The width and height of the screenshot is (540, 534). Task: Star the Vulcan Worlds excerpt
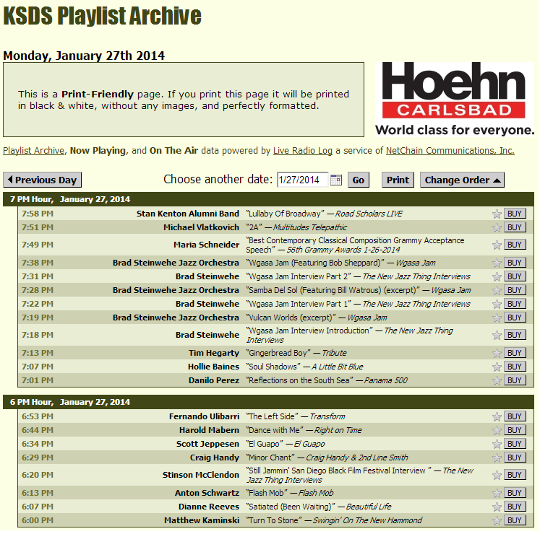pos(497,318)
